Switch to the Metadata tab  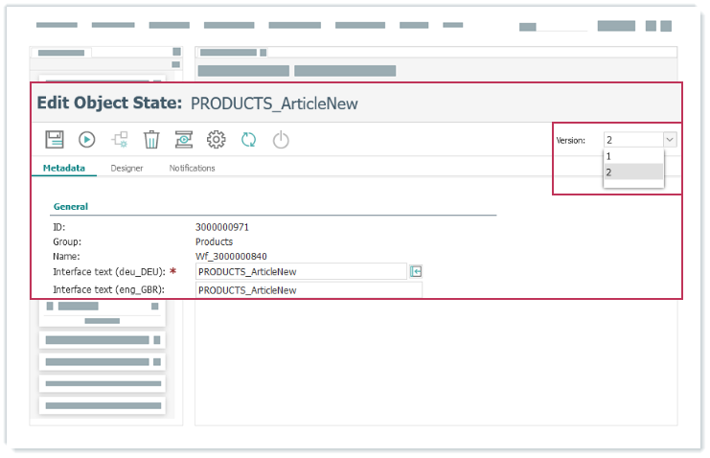tap(64, 169)
